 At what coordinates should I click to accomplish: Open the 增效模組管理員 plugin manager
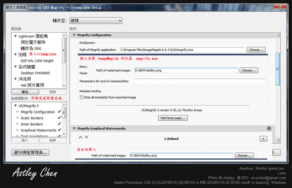coord(30,152)
